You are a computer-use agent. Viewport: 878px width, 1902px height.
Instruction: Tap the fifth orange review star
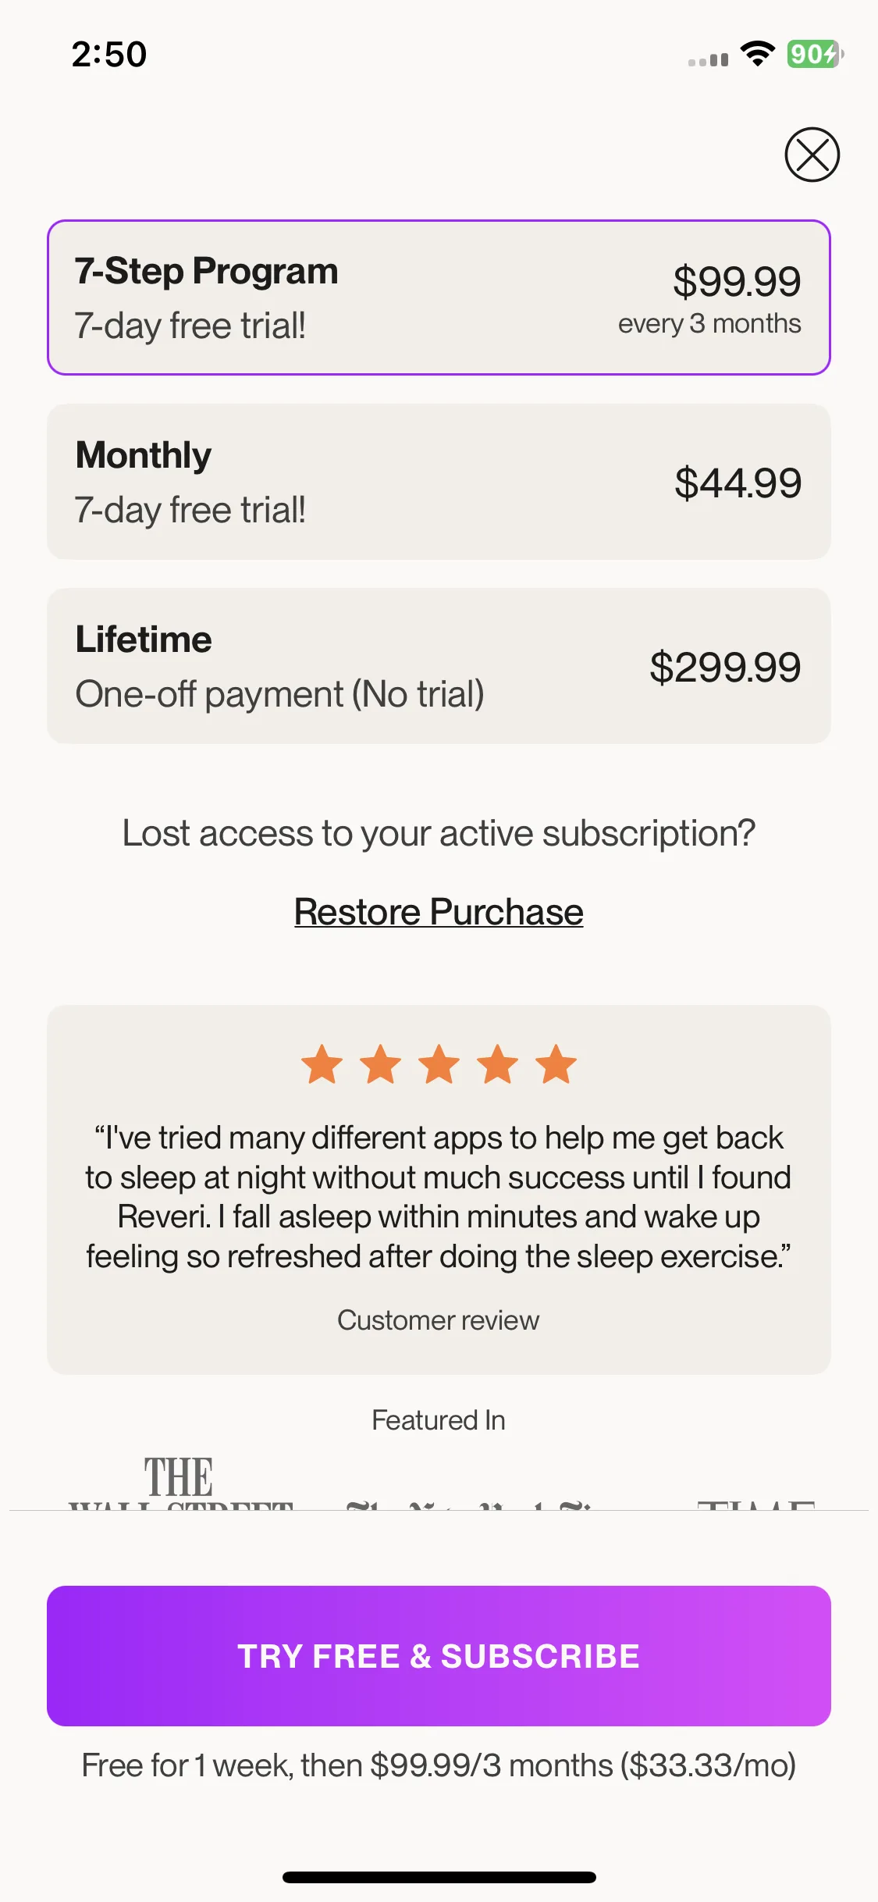coord(556,1064)
